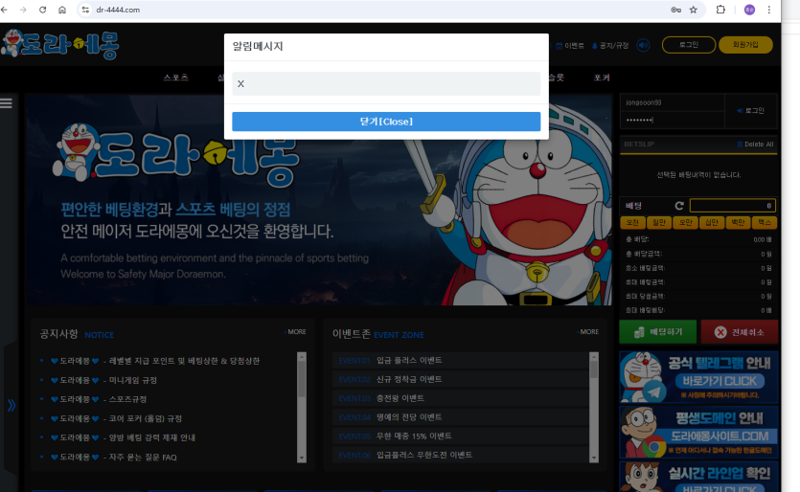This screenshot has width=800, height=492.
Task: Open the 이벤트 header link
Action: [x=570, y=46]
